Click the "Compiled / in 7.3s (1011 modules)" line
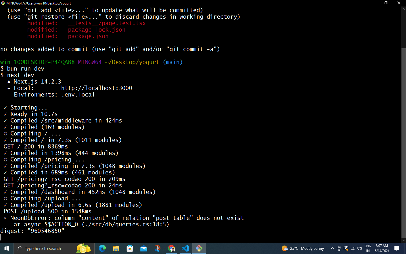 tap(63, 140)
